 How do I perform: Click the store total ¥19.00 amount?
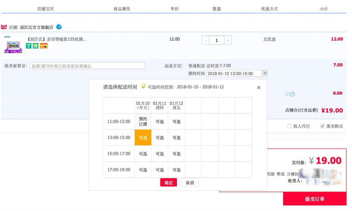pyautogui.click(x=332, y=110)
